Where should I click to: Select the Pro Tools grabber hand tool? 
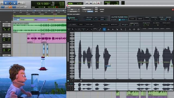pyautogui.click(x=14, y=3)
